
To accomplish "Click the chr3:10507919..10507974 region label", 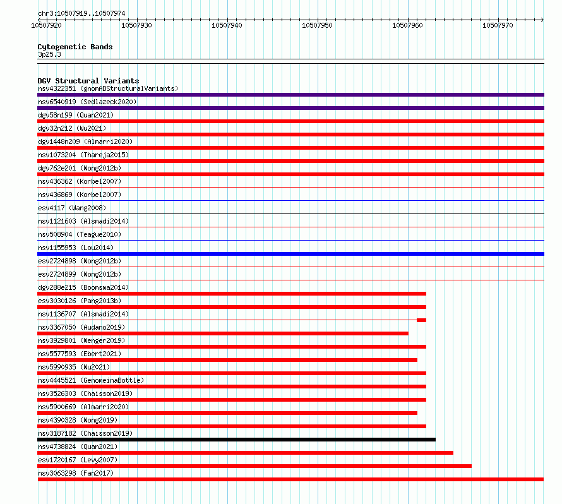I will 81,13.
